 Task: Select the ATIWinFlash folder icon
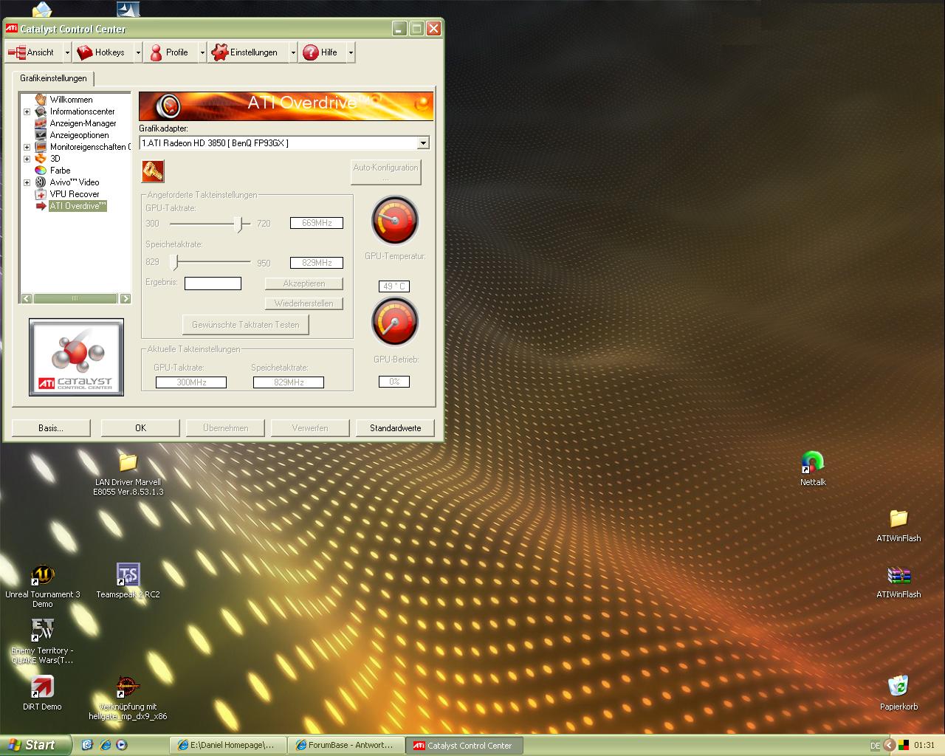(x=898, y=519)
